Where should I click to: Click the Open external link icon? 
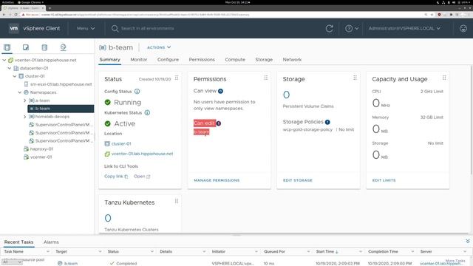(x=148, y=177)
